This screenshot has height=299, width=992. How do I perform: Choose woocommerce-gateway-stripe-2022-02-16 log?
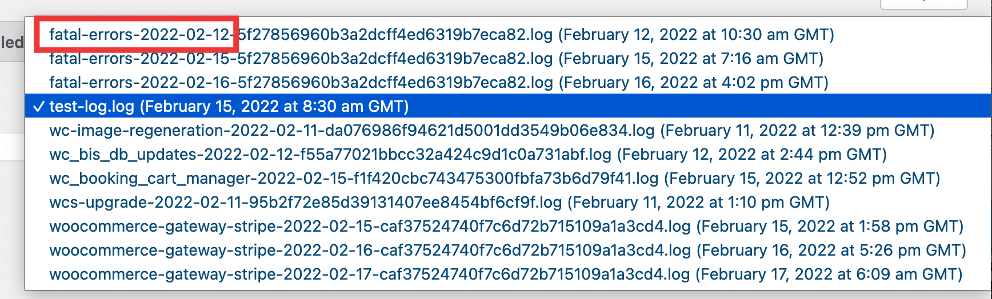507,250
